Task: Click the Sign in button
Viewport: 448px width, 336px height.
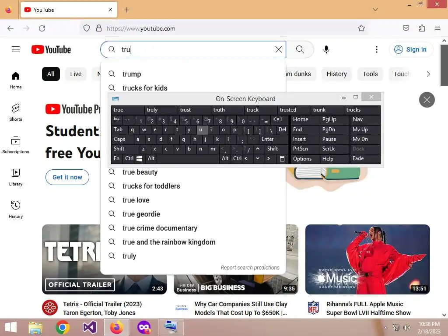Action: (x=411, y=49)
